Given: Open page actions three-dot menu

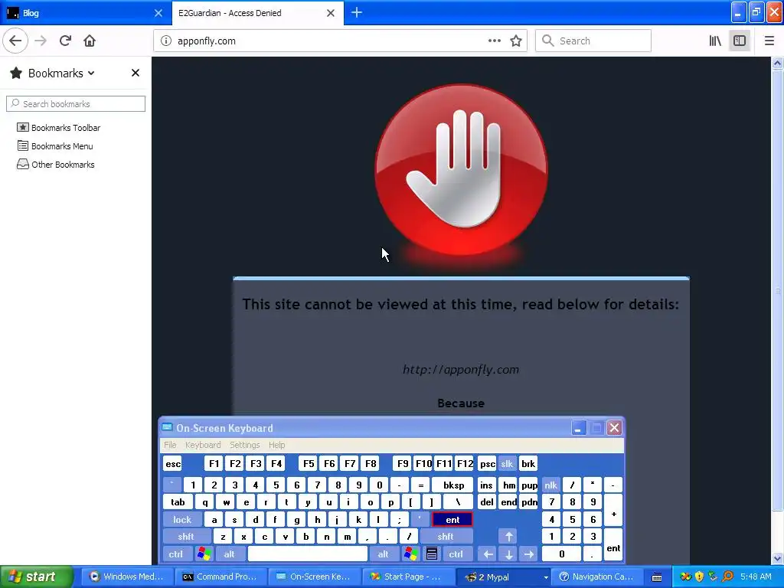Looking at the screenshot, I should pos(495,41).
